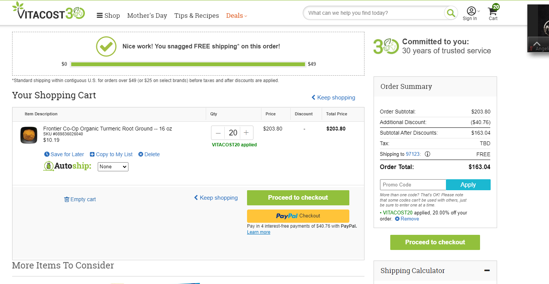Click the Subtotal After Discounts value
The height and width of the screenshot is (284, 549).
point(481,133)
